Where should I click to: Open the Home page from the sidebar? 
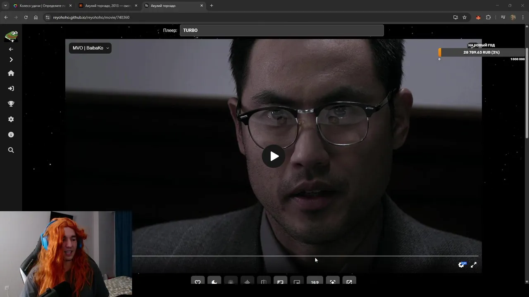[11, 73]
